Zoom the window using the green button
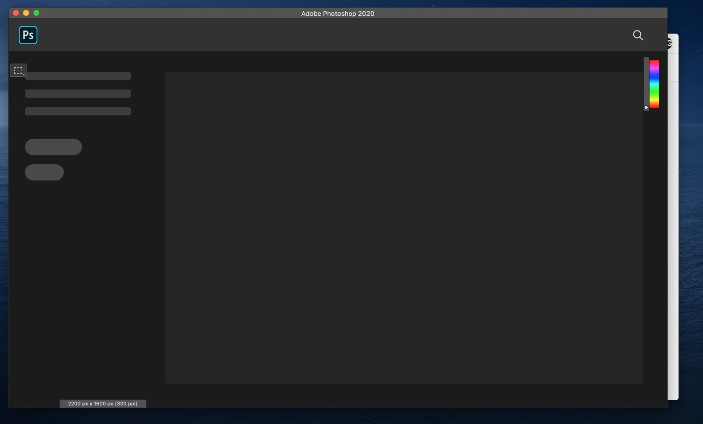 point(36,13)
